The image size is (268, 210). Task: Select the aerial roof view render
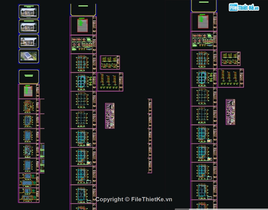[x=29, y=56]
